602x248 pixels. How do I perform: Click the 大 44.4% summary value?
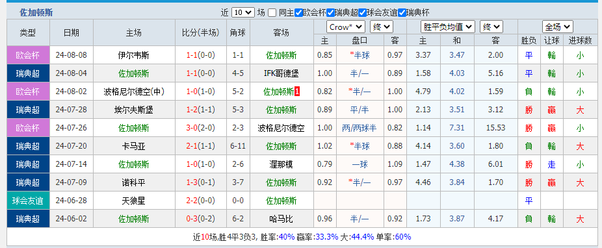click(x=362, y=237)
